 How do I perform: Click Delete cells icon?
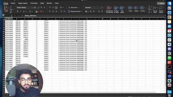click(136, 8)
